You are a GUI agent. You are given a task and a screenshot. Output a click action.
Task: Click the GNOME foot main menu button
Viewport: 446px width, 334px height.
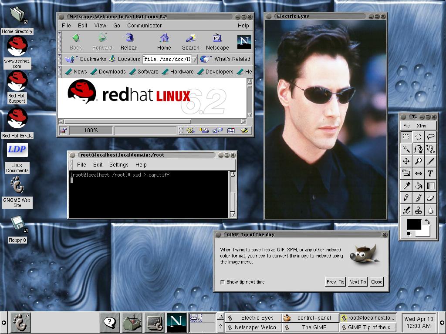coord(20,323)
